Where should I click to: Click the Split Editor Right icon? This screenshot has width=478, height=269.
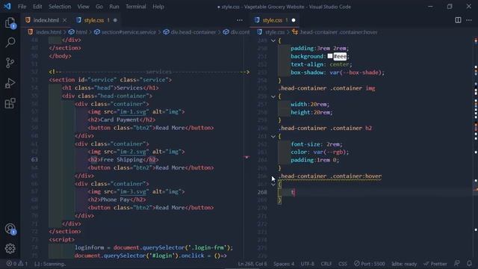(458, 20)
